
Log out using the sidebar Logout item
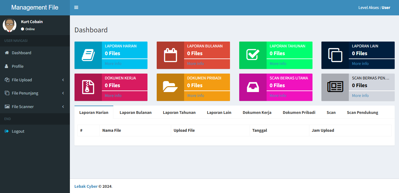(x=18, y=131)
